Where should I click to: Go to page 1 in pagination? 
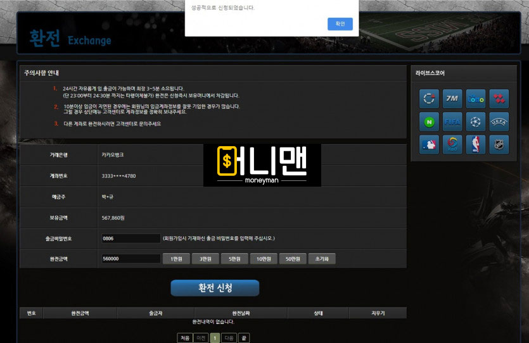click(x=214, y=338)
